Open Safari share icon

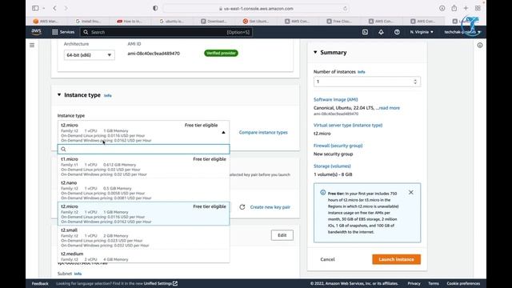point(454,8)
